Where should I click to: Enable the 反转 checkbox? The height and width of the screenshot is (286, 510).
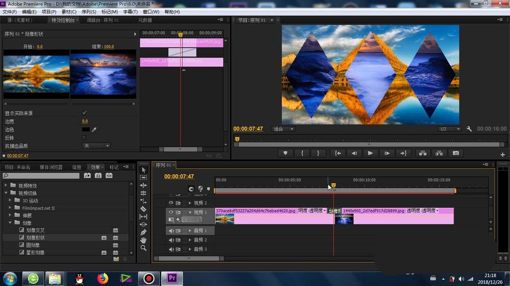tap(84, 137)
